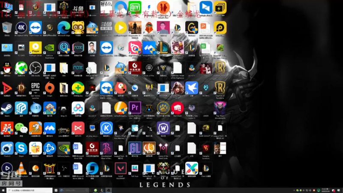This screenshot has width=343, height=193.
Task: Open the VLC media player cone icon
Action: [21, 169]
